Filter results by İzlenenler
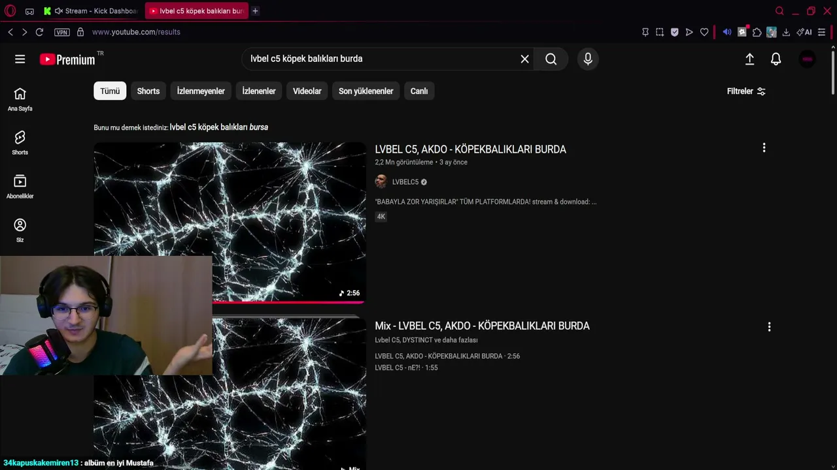This screenshot has width=837, height=470. pos(259,91)
